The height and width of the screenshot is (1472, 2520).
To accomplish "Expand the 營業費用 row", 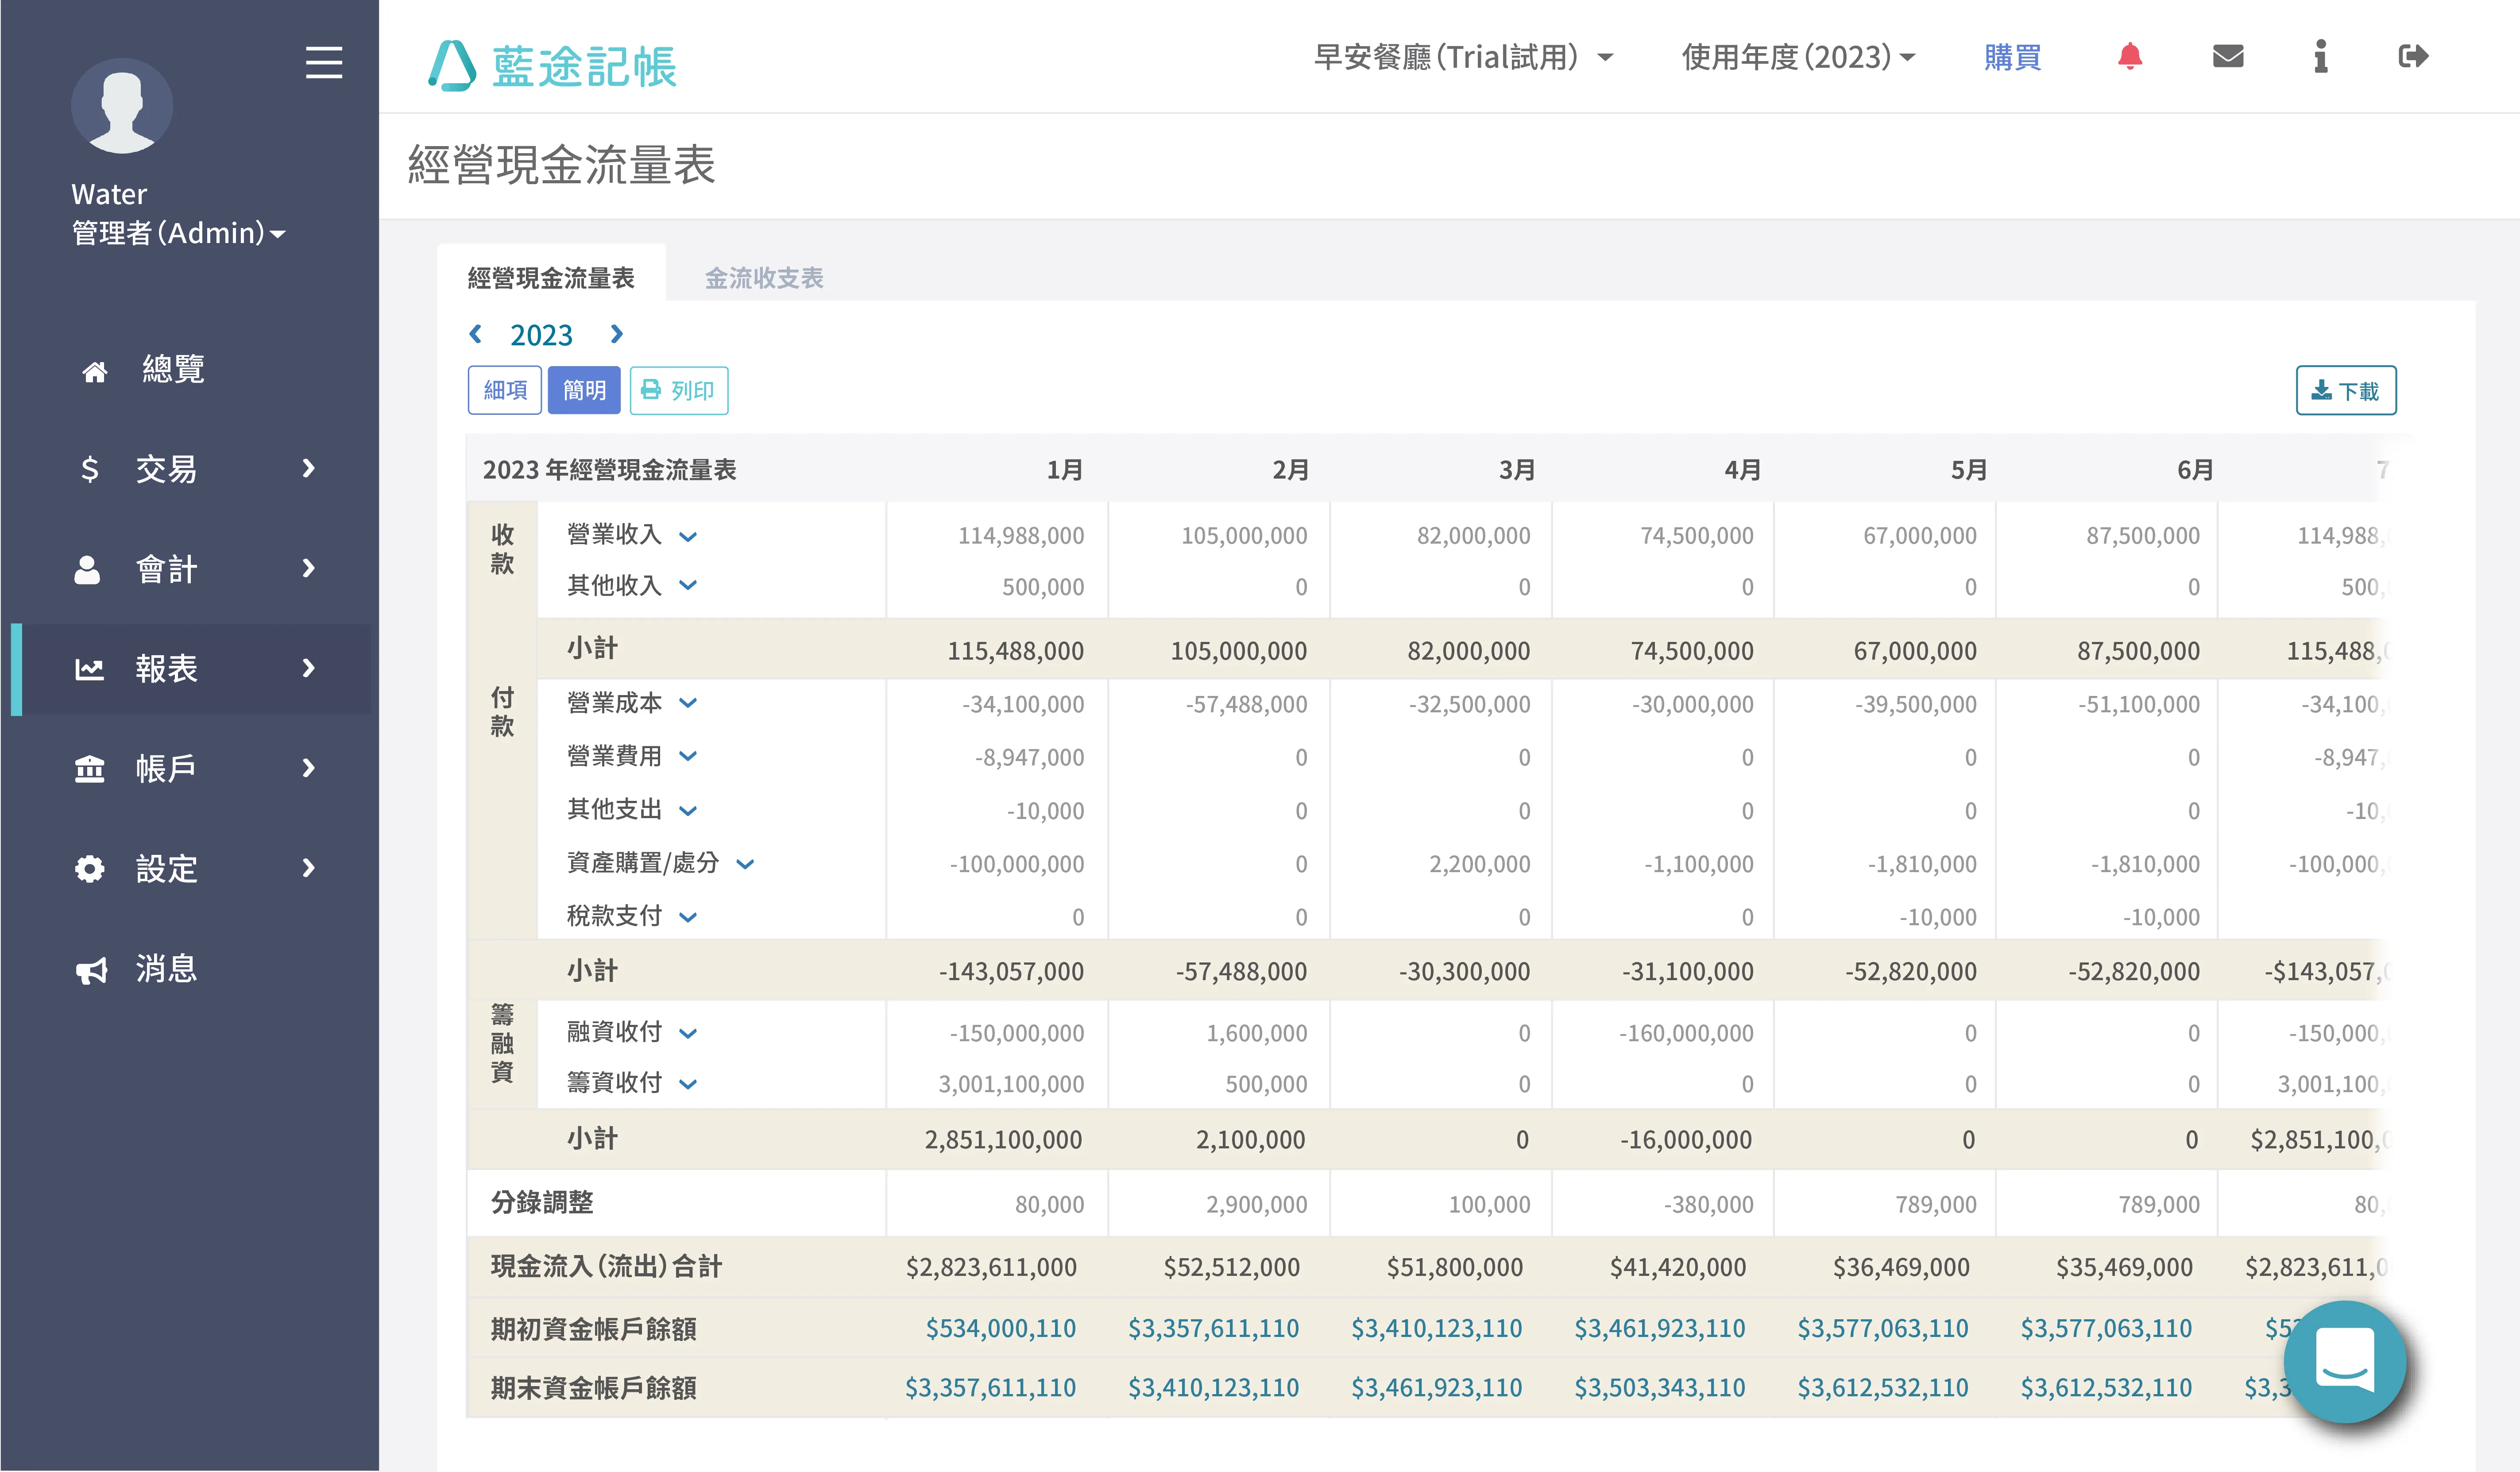I will pyautogui.click(x=688, y=757).
